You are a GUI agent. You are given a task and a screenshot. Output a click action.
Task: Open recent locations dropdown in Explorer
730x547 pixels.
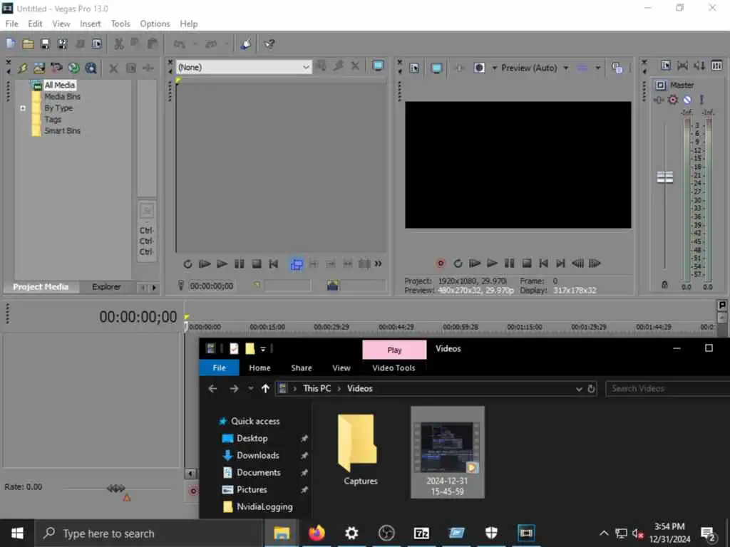tap(250, 388)
